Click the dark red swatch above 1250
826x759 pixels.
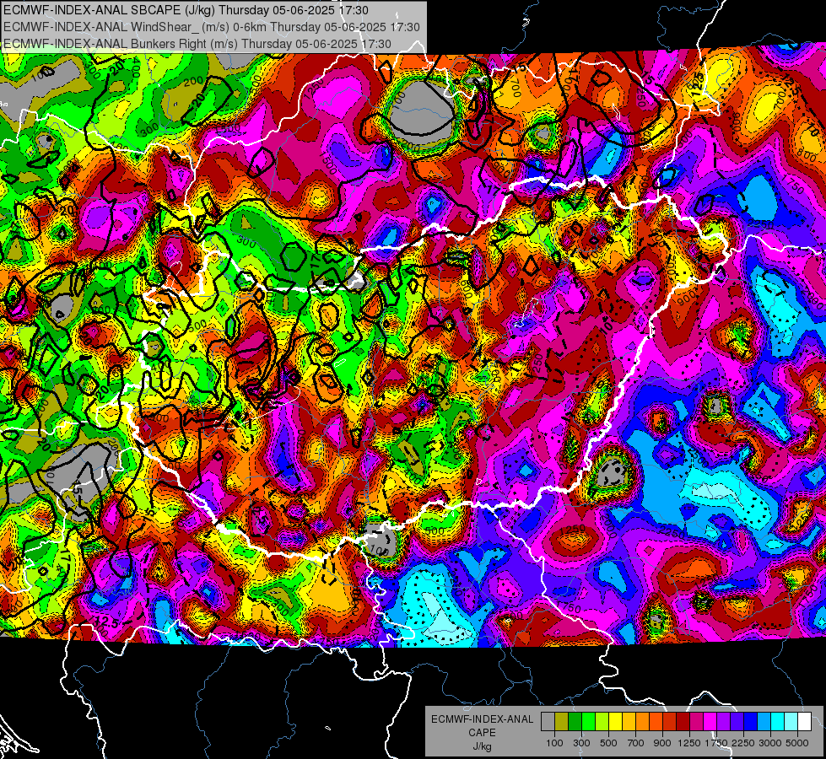(683, 722)
